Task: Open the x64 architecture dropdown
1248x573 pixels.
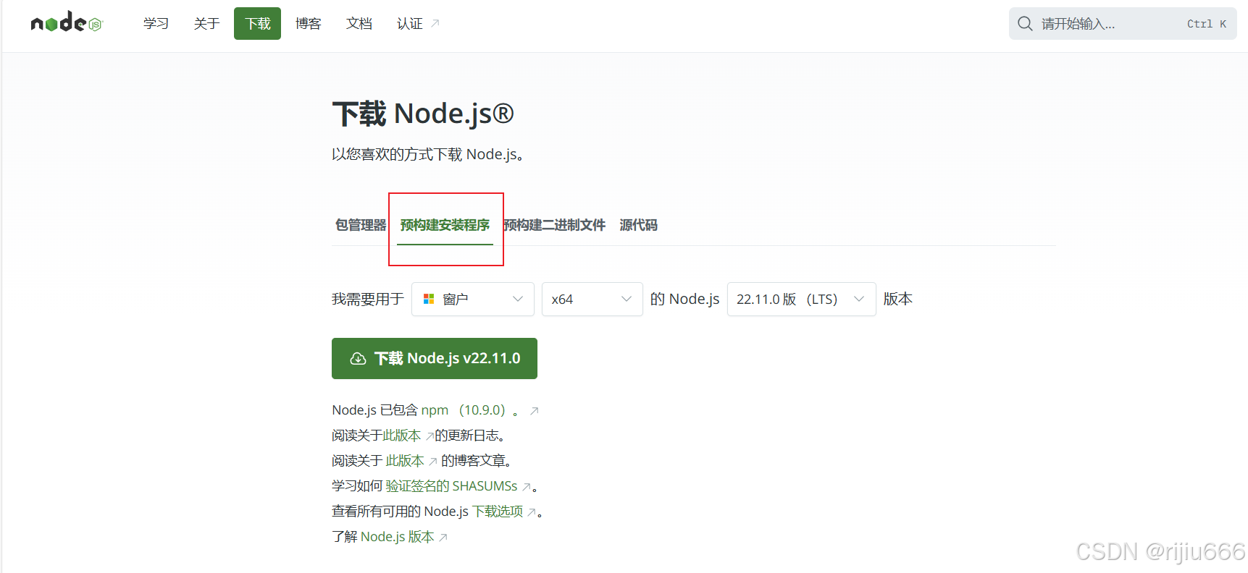Action: click(592, 299)
